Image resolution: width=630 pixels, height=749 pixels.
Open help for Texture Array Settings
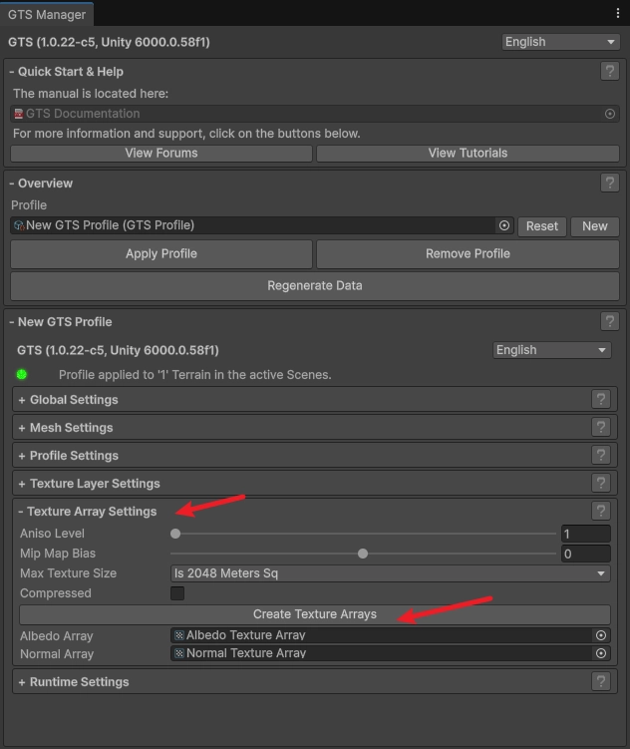(601, 511)
